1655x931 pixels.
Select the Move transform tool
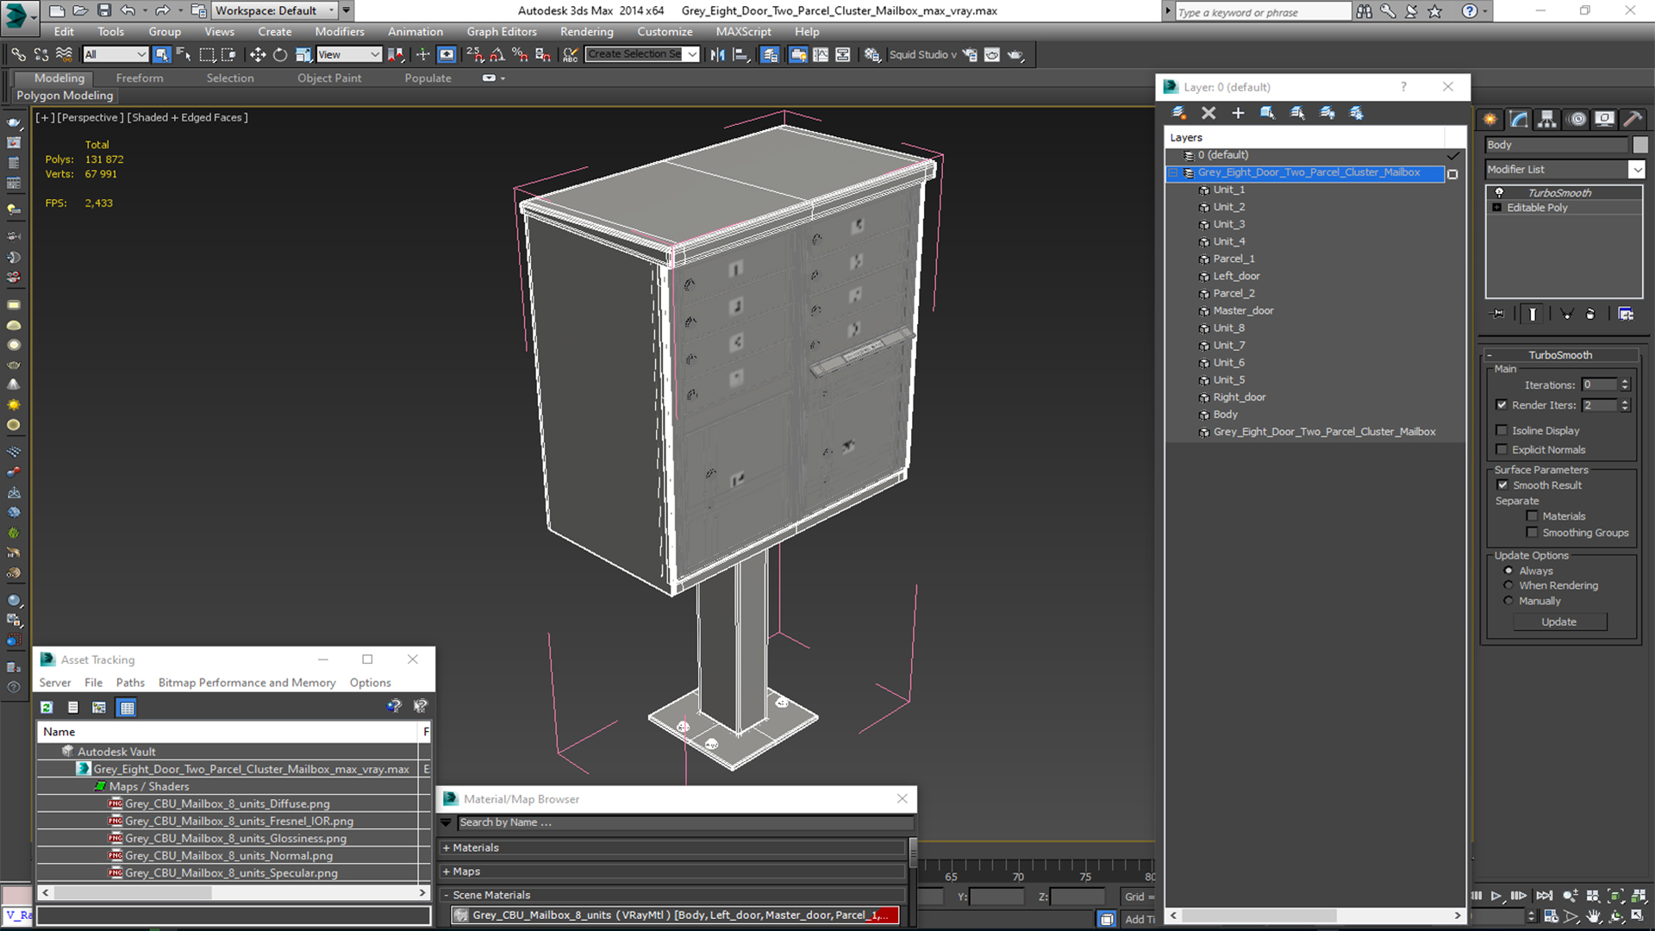pos(257,54)
